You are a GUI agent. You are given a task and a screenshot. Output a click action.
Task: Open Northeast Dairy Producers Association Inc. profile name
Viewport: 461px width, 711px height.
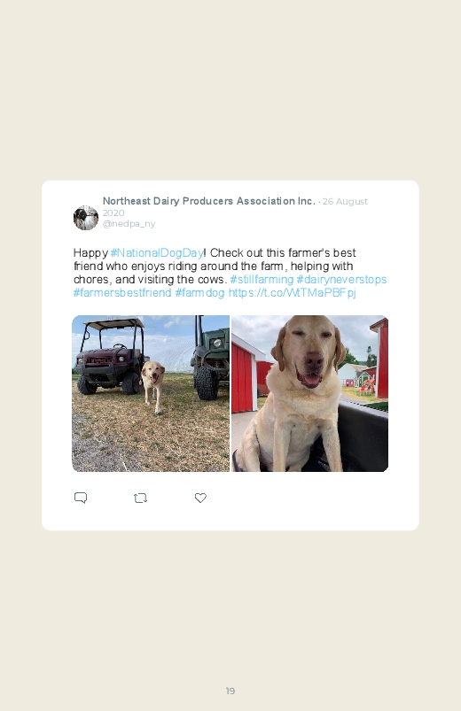click(208, 201)
